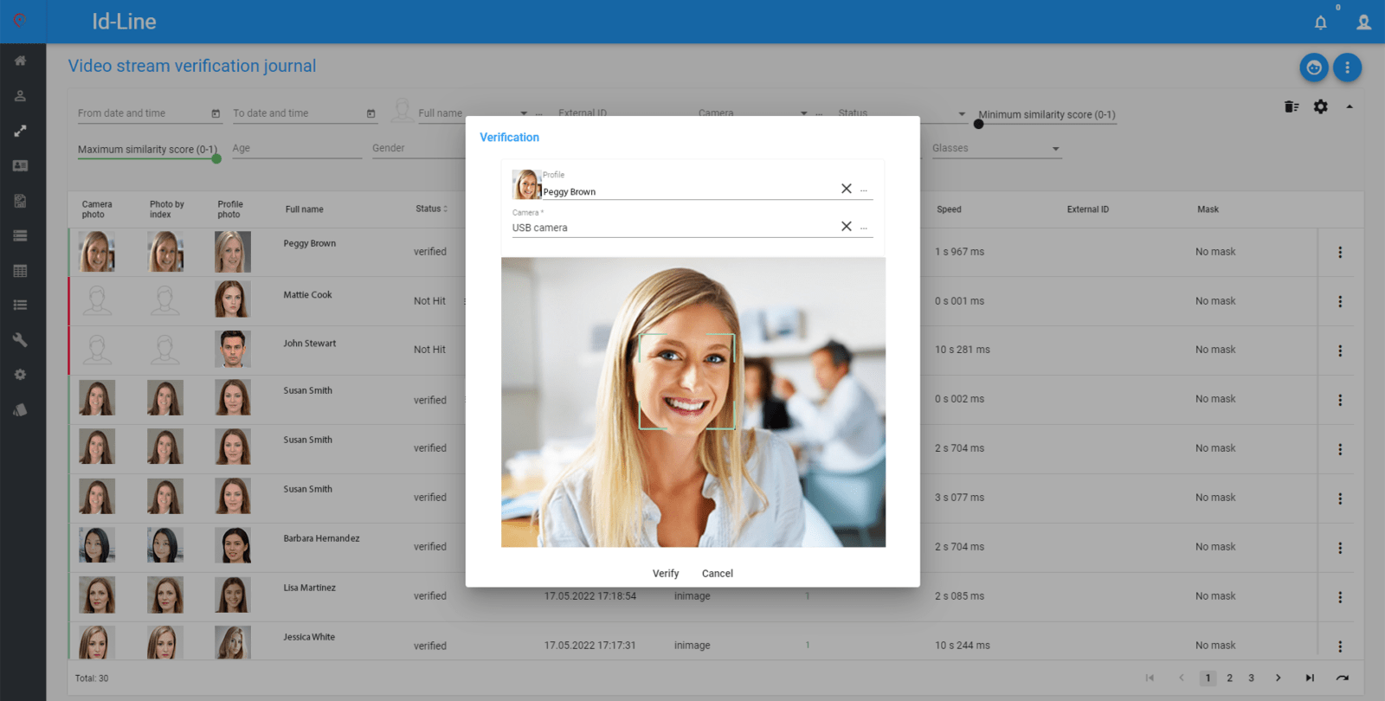Image resolution: width=1385 pixels, height=701 pixels.
Task: Go to Home in the sidebar
Action: pos(20,61)
